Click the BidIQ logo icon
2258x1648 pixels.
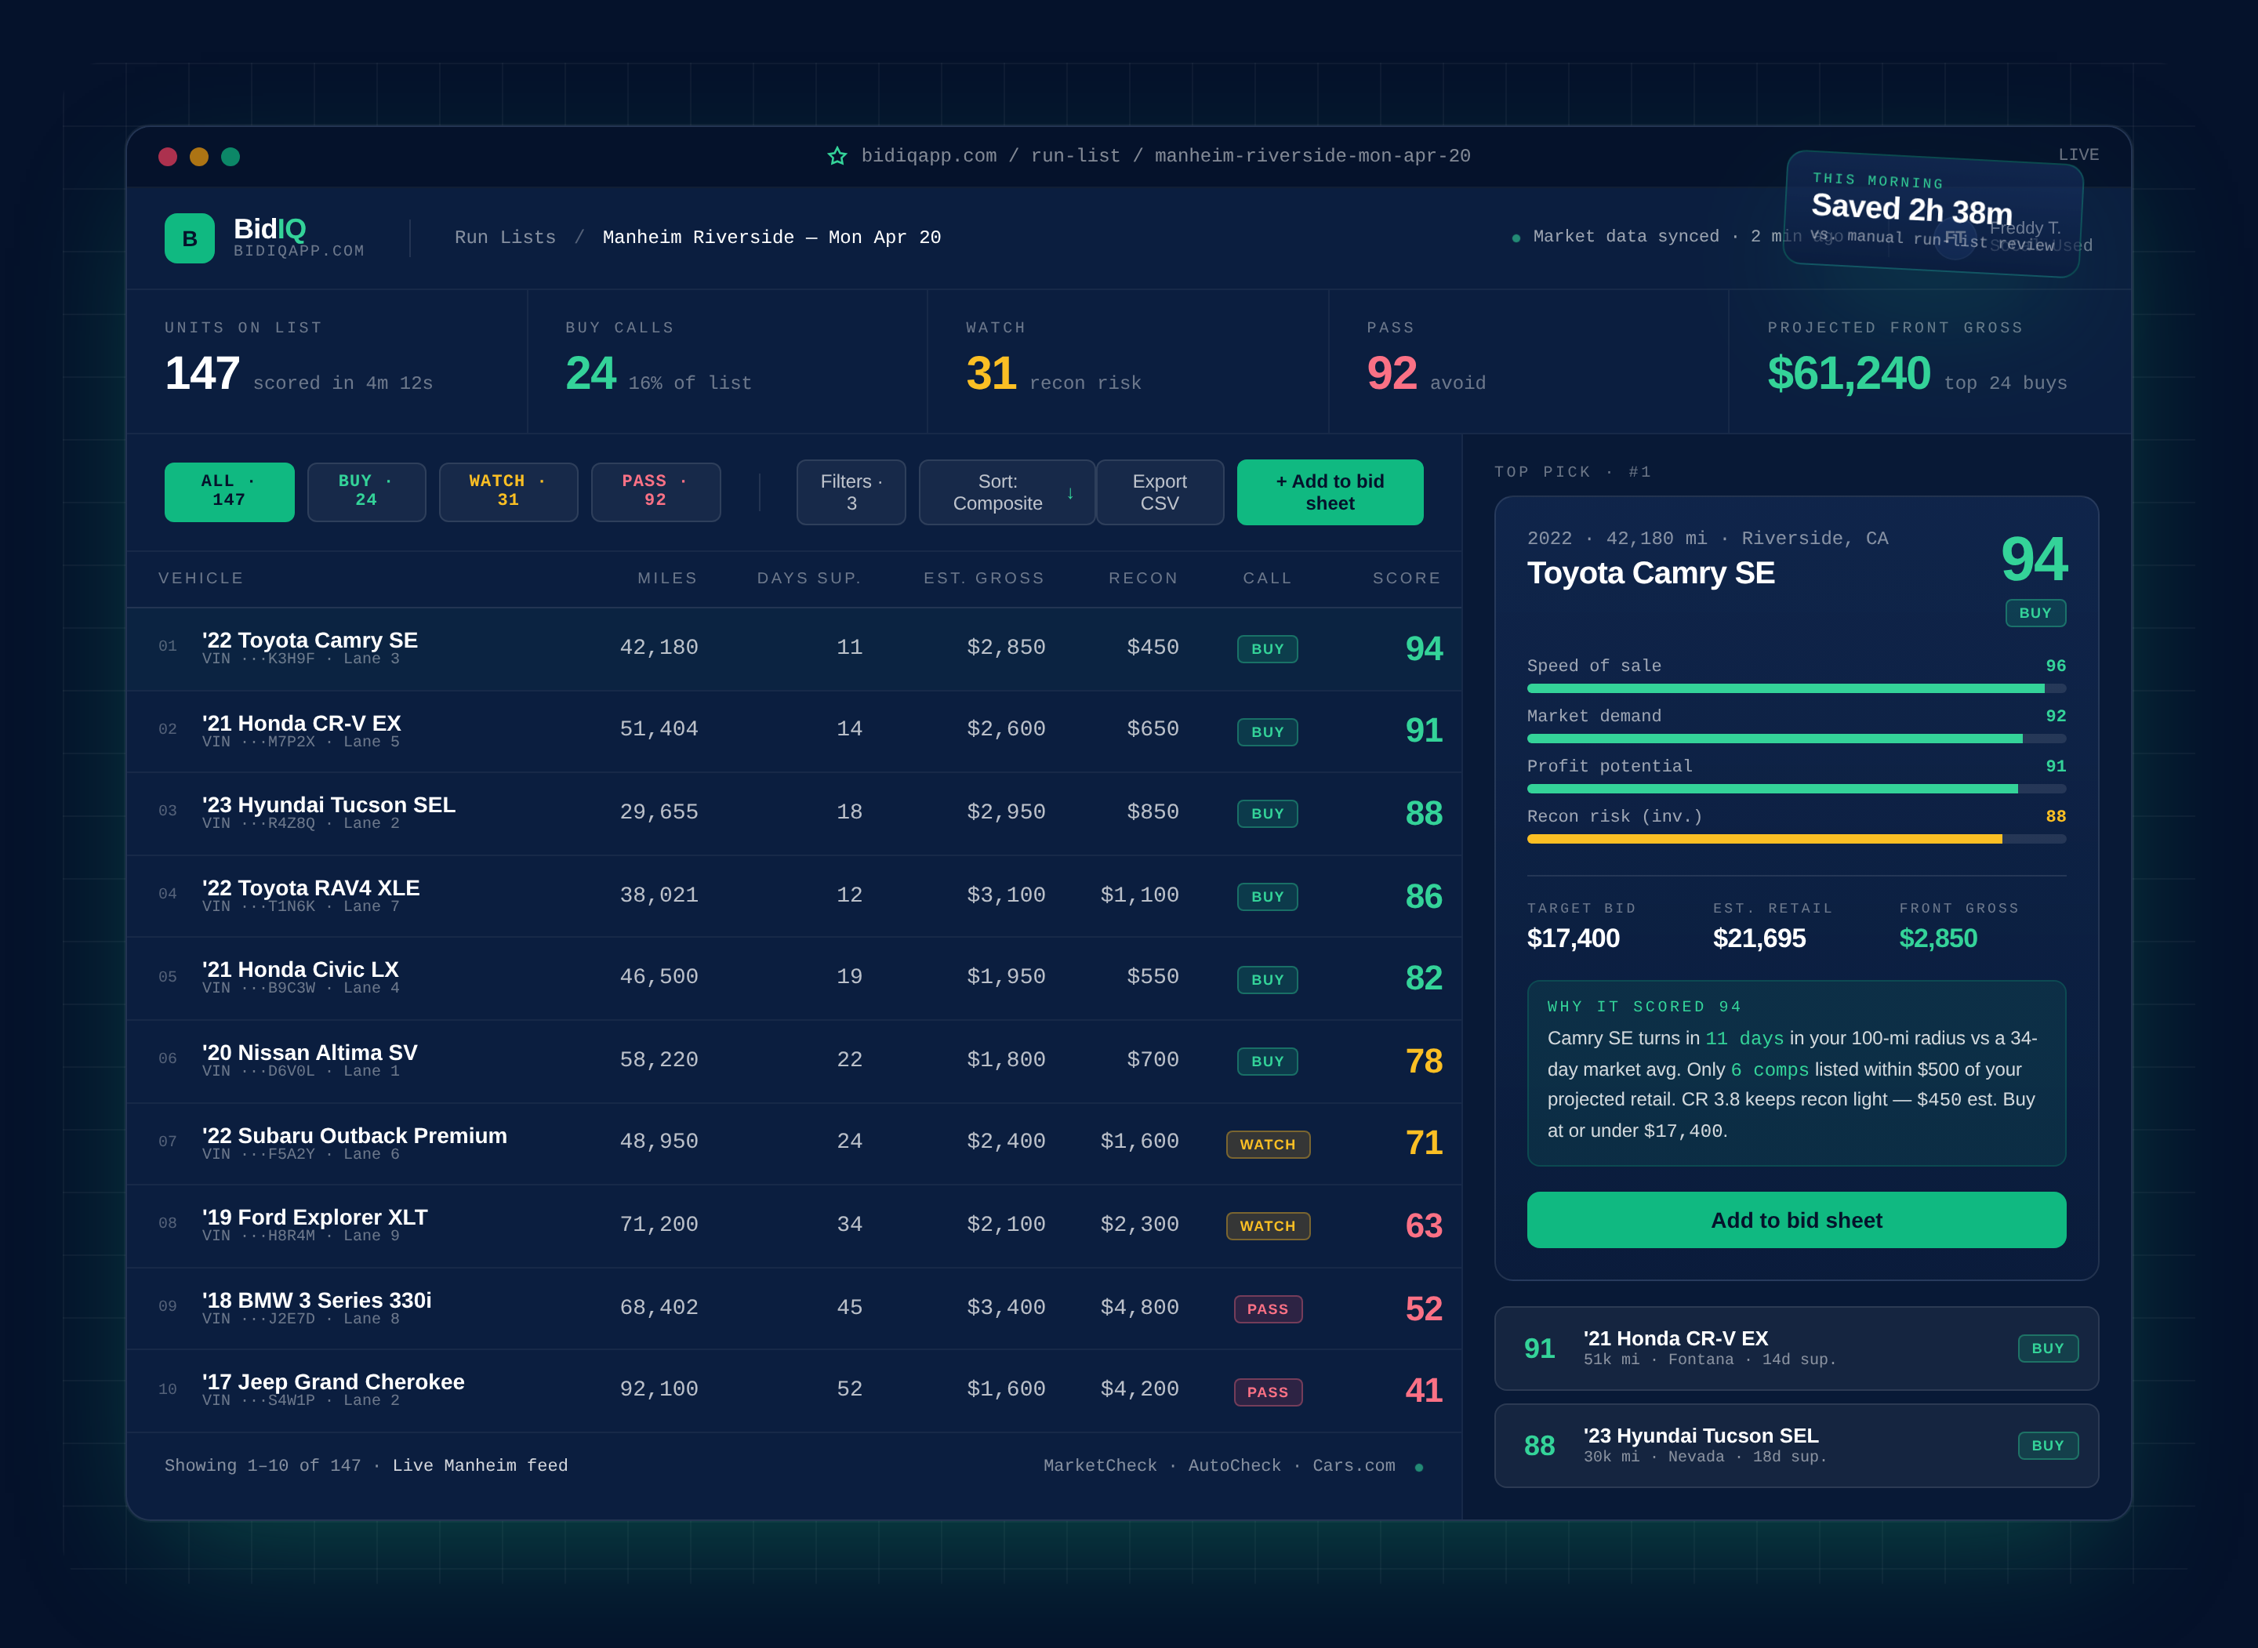[188, 238]
